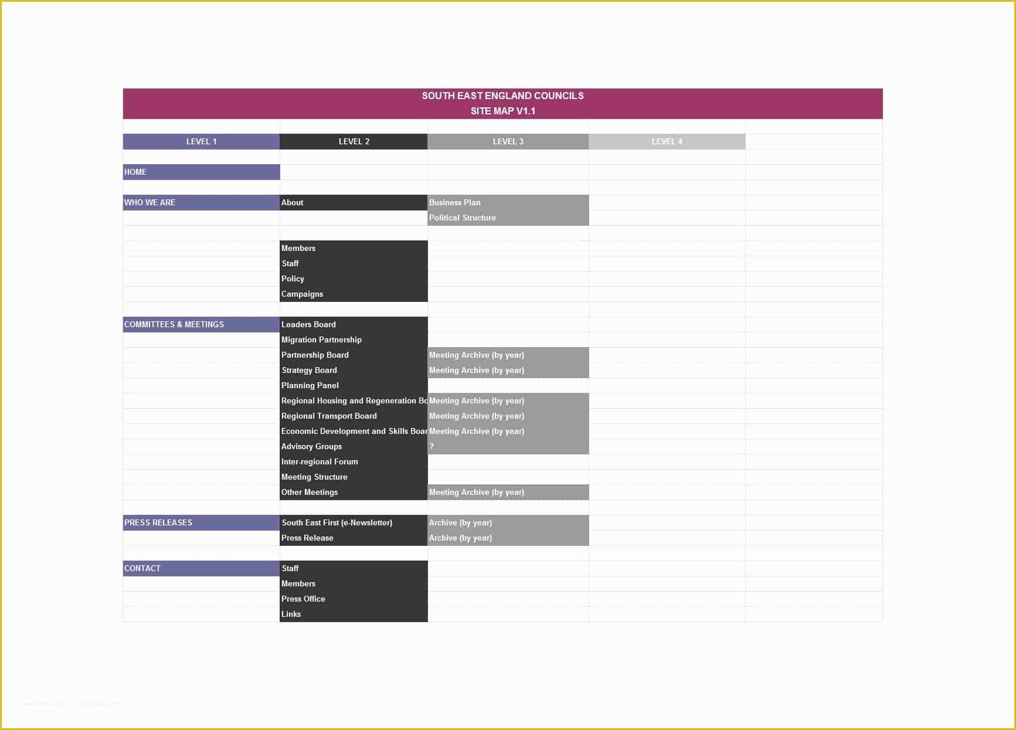Select the WHO WE ARE cell
Viewport: 1016px width, 730px height.
[201, 202]
